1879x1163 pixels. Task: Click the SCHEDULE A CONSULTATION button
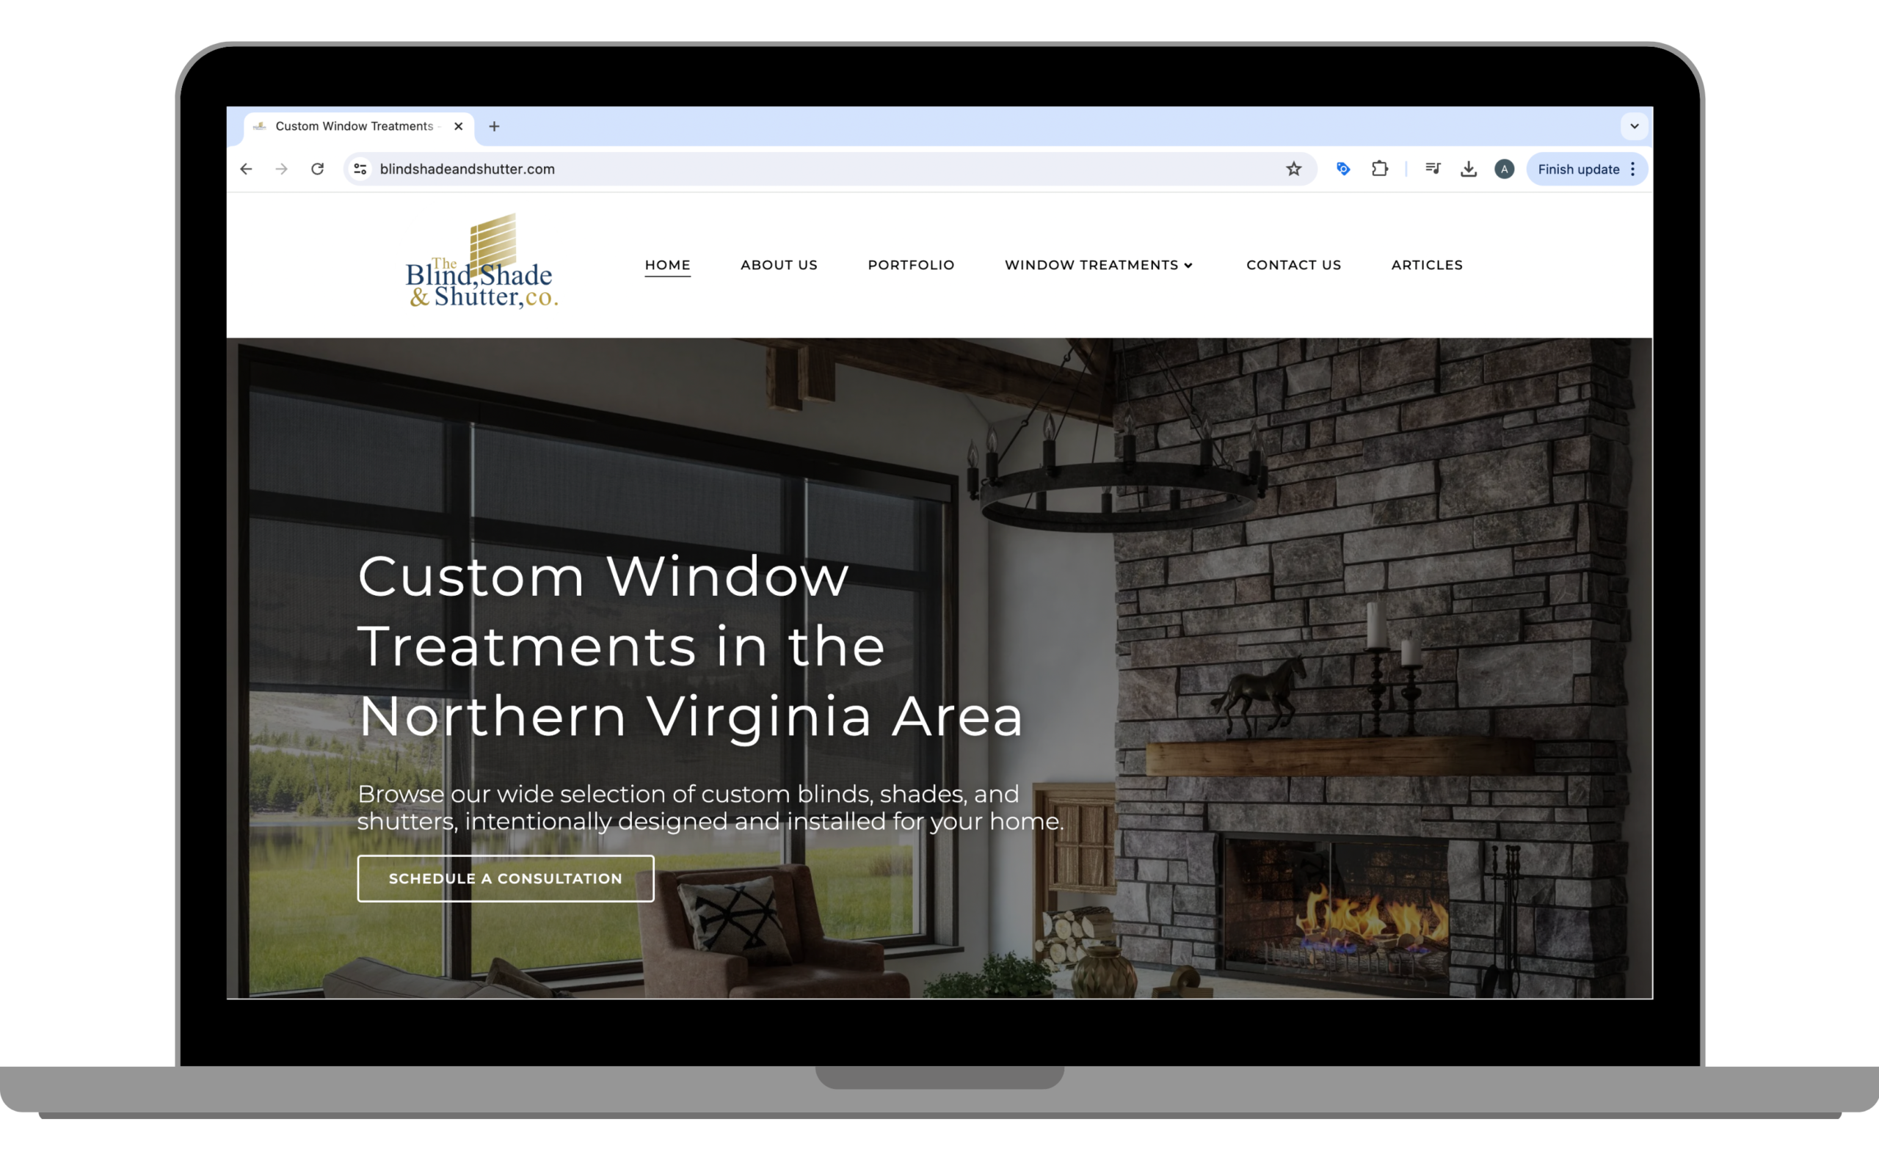pos(505,878)
